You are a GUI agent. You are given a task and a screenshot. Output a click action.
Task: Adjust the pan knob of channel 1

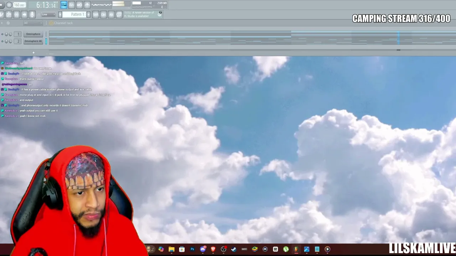6,34
